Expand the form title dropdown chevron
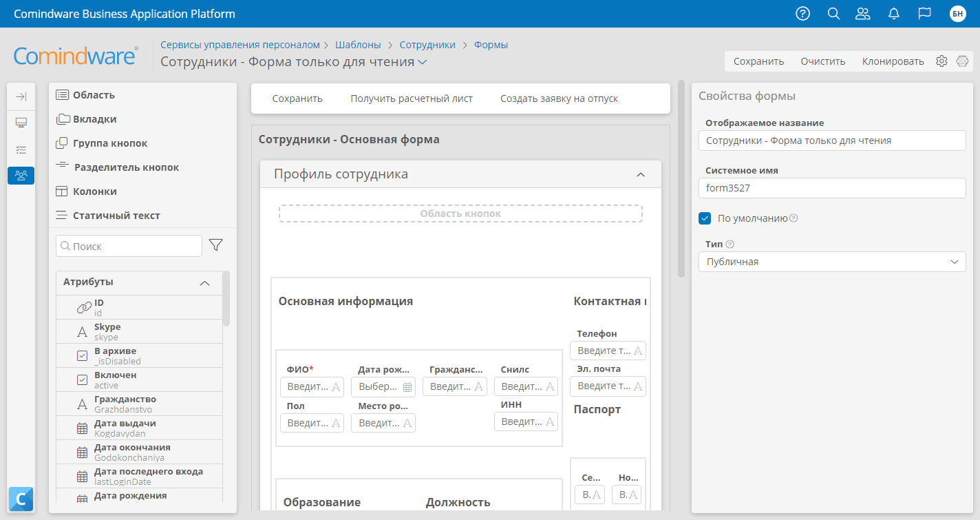Screen dimensions: 980x520 click(423, 62)
